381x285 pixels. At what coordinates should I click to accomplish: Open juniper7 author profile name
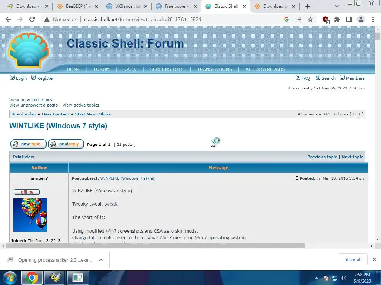click(39, 178)
